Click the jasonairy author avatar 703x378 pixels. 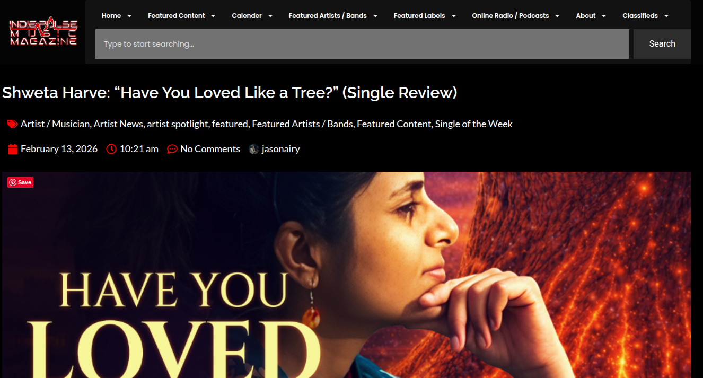tap(254, 149)
